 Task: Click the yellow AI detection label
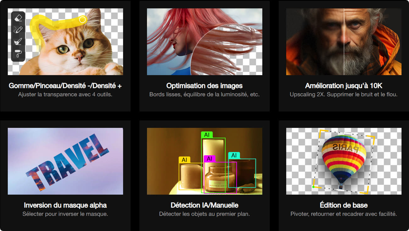coord(184,160)
